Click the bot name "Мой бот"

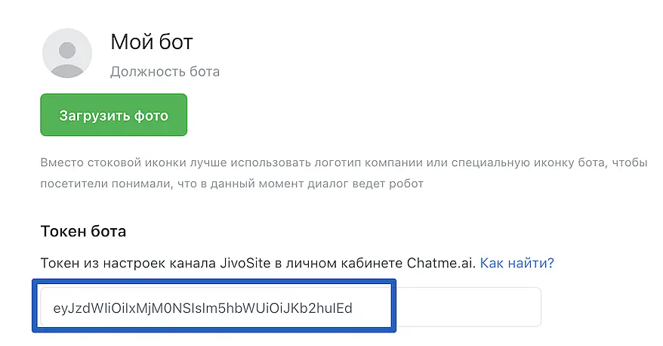[152, 42]
